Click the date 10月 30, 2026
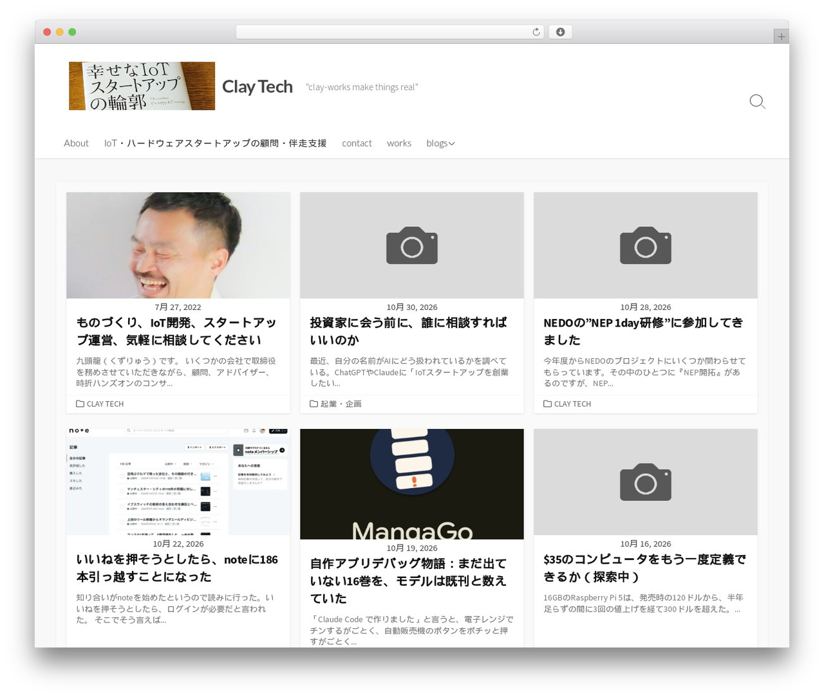This screenshot has height=697, width=824. pos(412,307)
